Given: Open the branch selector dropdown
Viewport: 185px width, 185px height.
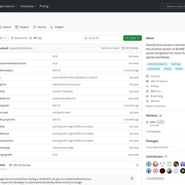Looking at the screenshot, I should [4, 38].
